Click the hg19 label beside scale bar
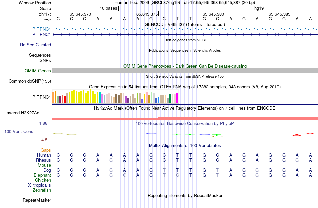 click(259, 8)
